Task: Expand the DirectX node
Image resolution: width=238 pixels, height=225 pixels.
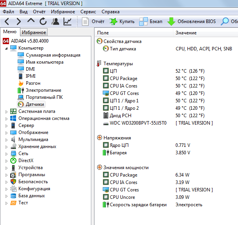Action: 6,161
